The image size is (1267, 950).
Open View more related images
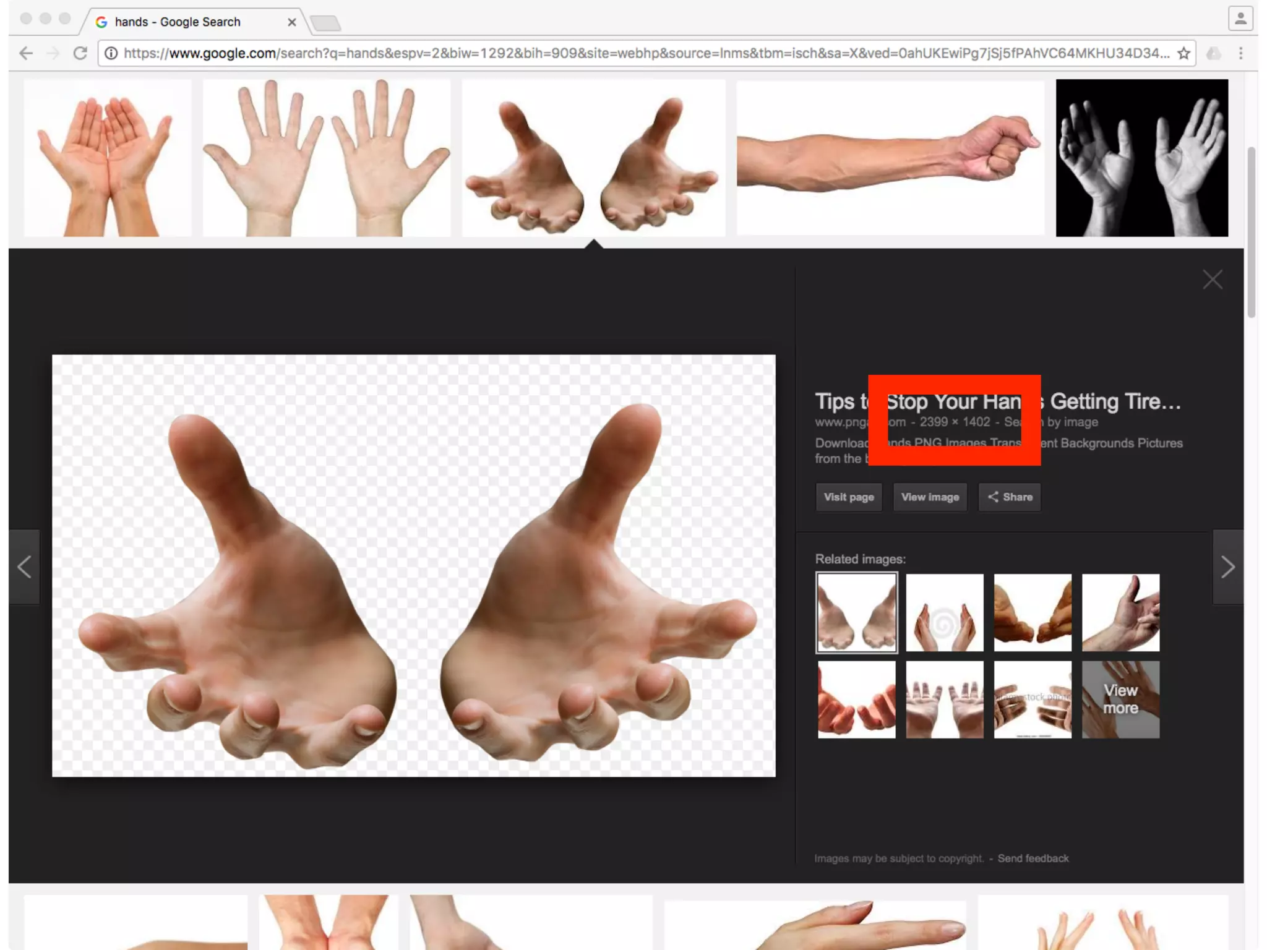coord(1120,700)
